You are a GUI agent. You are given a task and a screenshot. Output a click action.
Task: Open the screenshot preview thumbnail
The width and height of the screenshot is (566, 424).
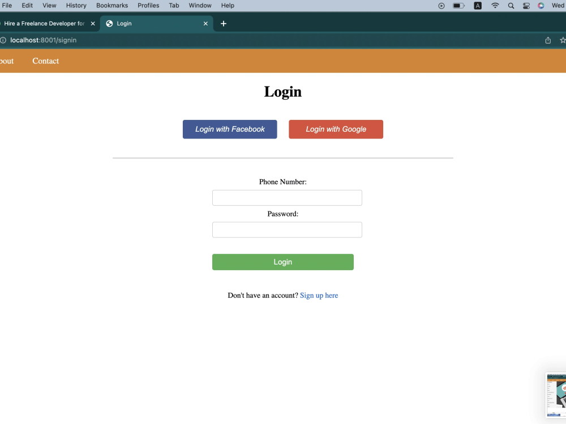coord(556,395)
